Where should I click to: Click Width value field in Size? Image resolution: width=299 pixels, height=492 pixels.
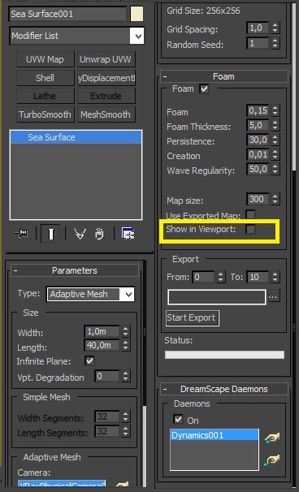pos(102,331)
